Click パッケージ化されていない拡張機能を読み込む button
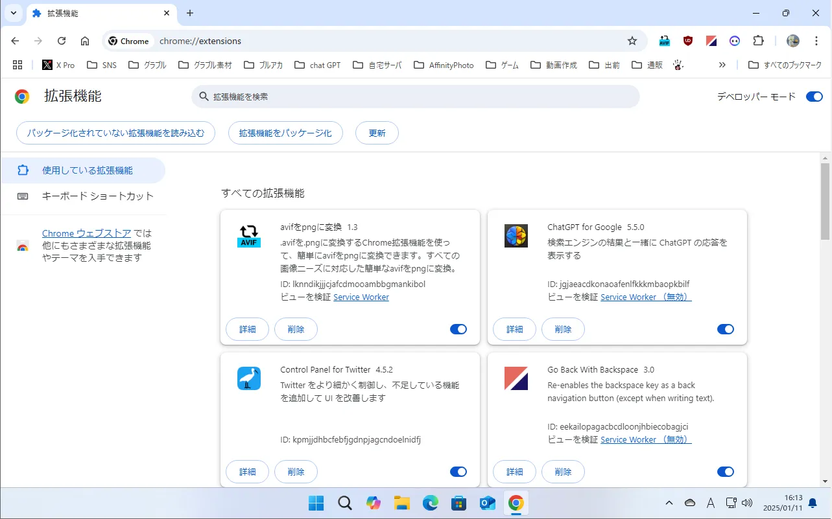 (x=115, y=133)
